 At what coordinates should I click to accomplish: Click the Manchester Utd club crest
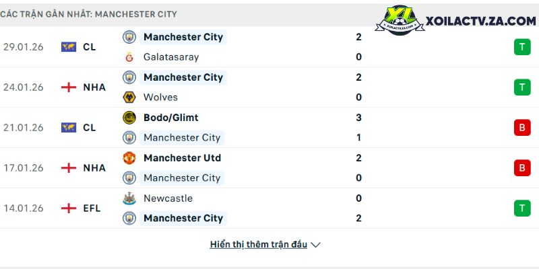pyautogui.click(x=129, y=158)
